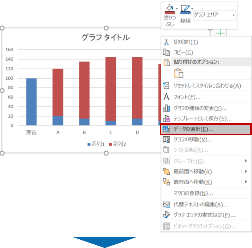Select データの選択 menu item

point(193,129)
